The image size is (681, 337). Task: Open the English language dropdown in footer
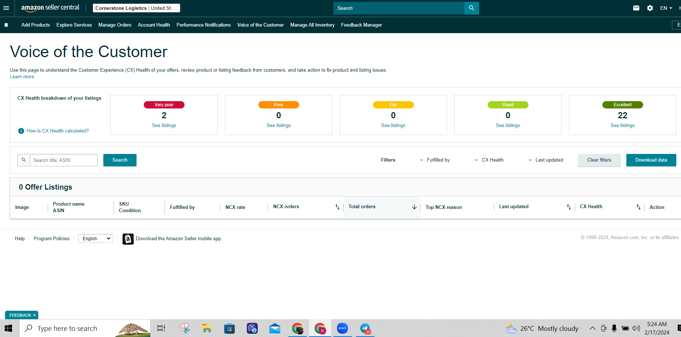tap(96, 239)
